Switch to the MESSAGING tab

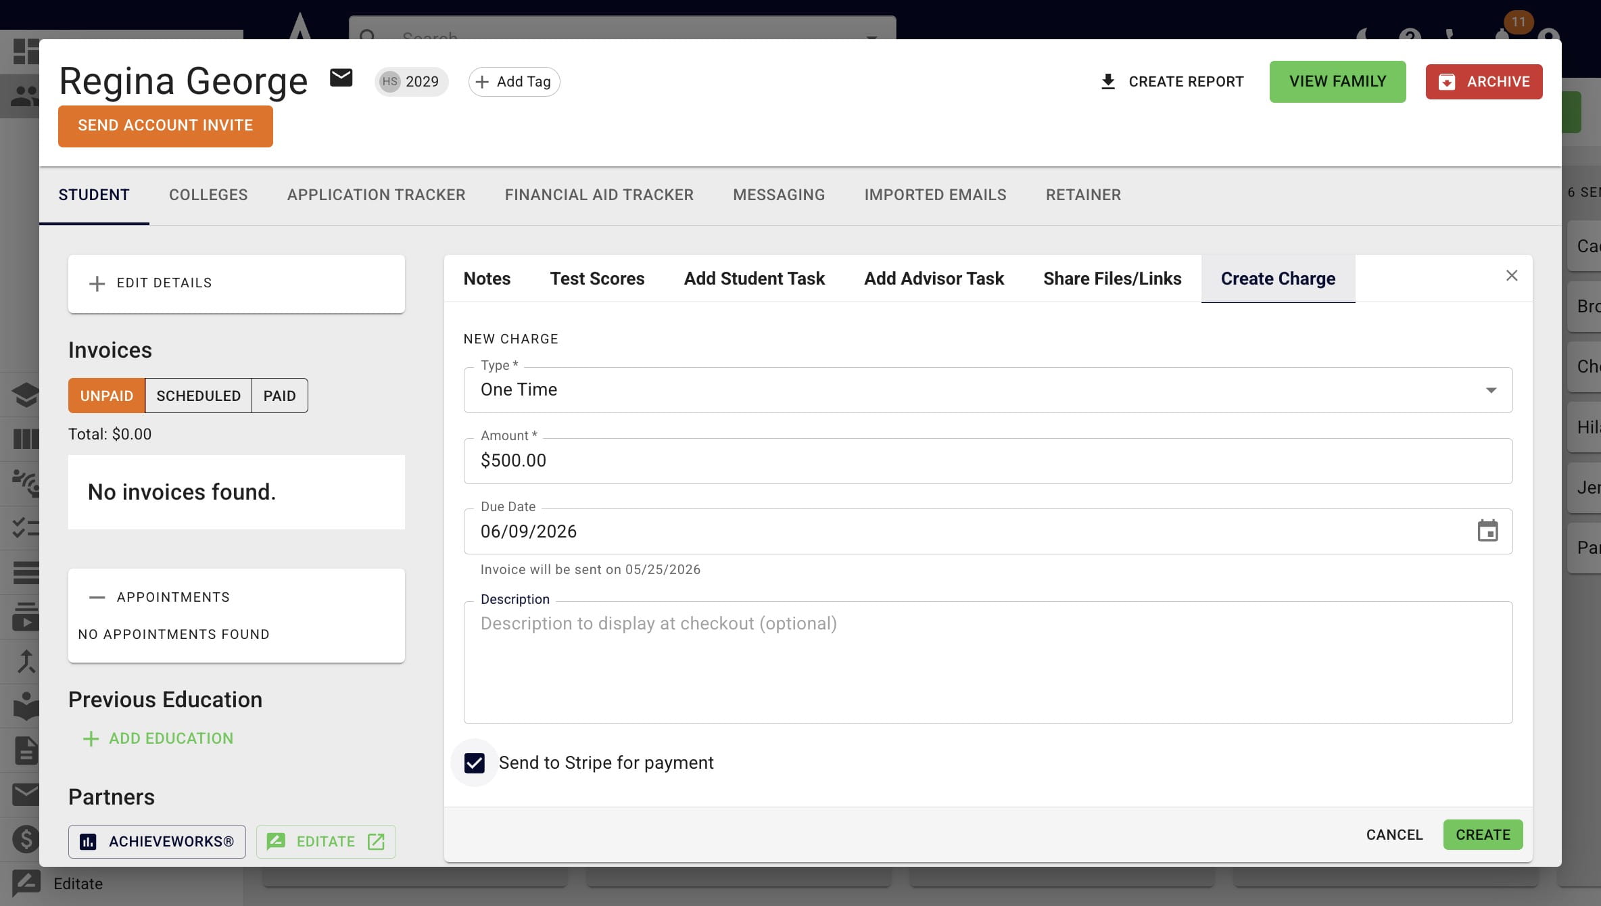coord(779,195)
